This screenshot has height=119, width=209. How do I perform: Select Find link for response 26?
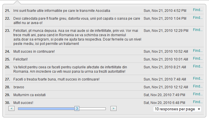click(198, 66)
